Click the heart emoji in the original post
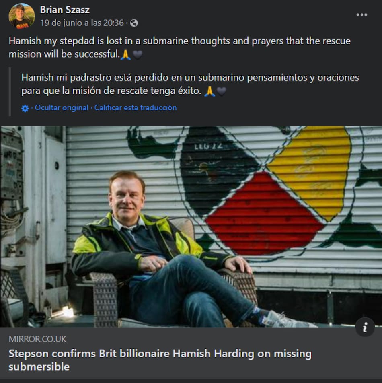 tap(138, 54)
